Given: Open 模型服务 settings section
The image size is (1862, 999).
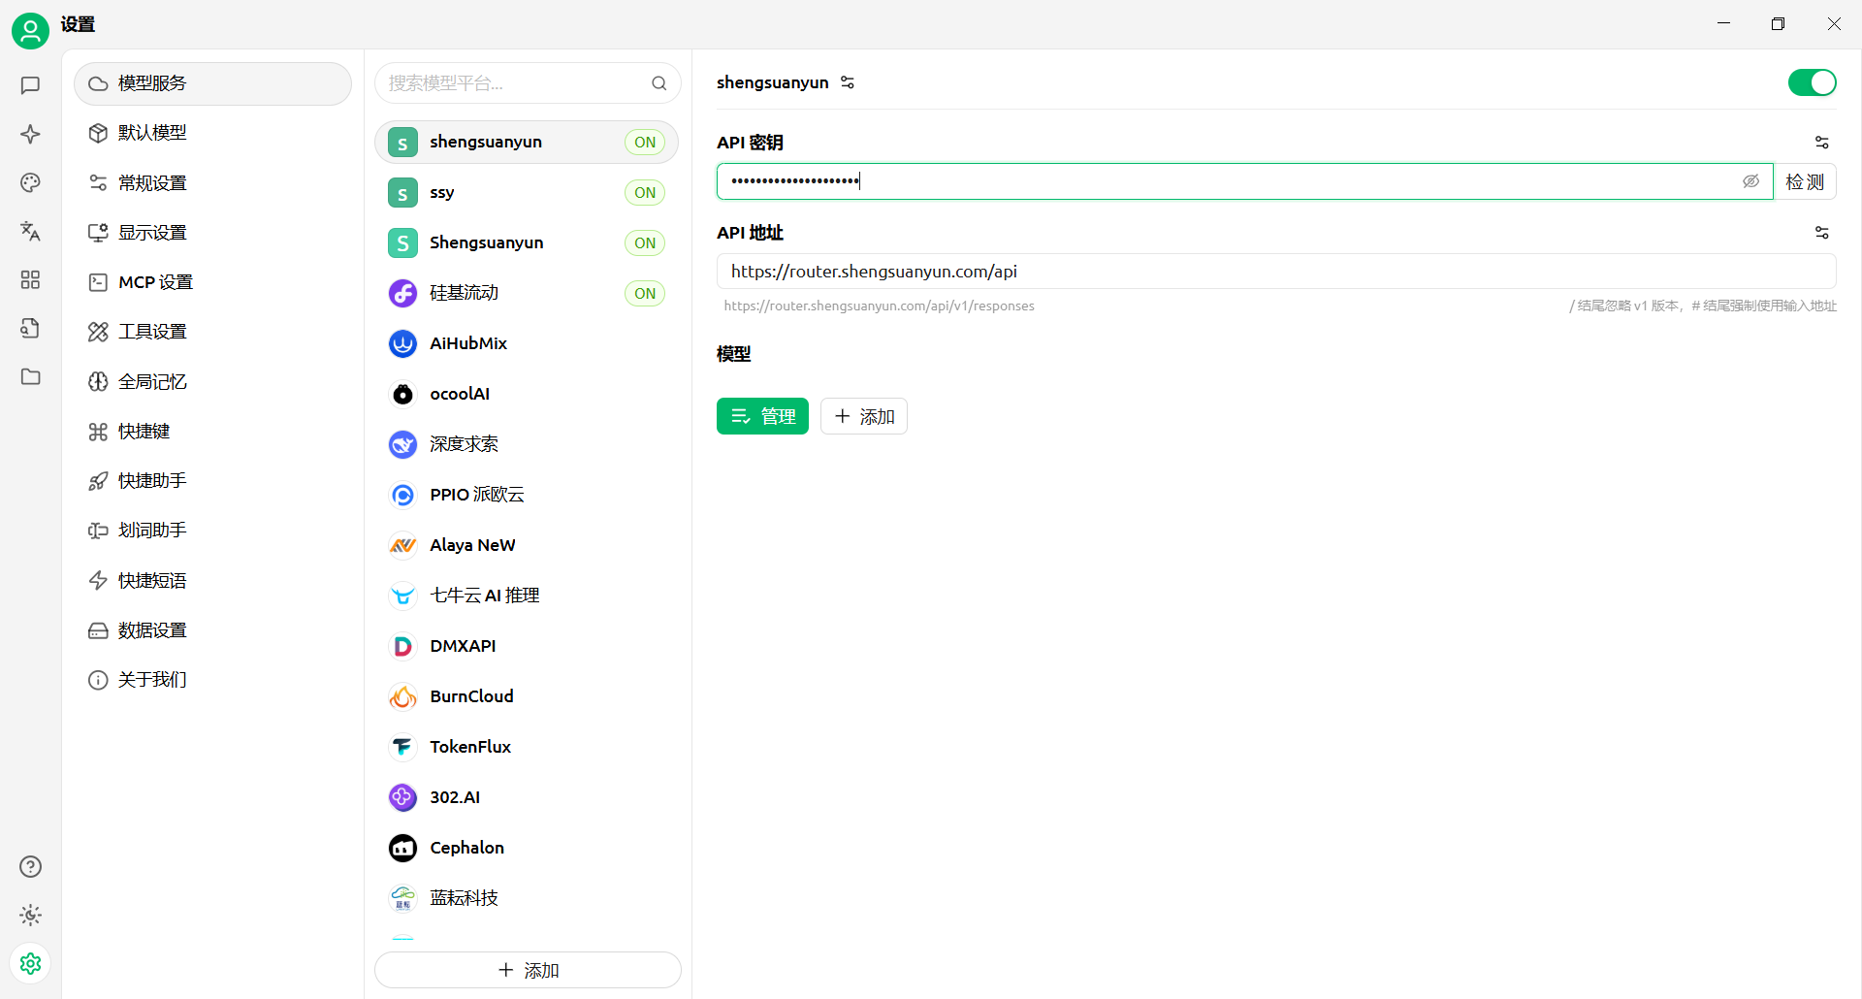Looking at the screenshot, I should tap(212, 83).
